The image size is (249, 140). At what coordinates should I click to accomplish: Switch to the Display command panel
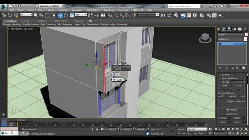click(240, 29)
